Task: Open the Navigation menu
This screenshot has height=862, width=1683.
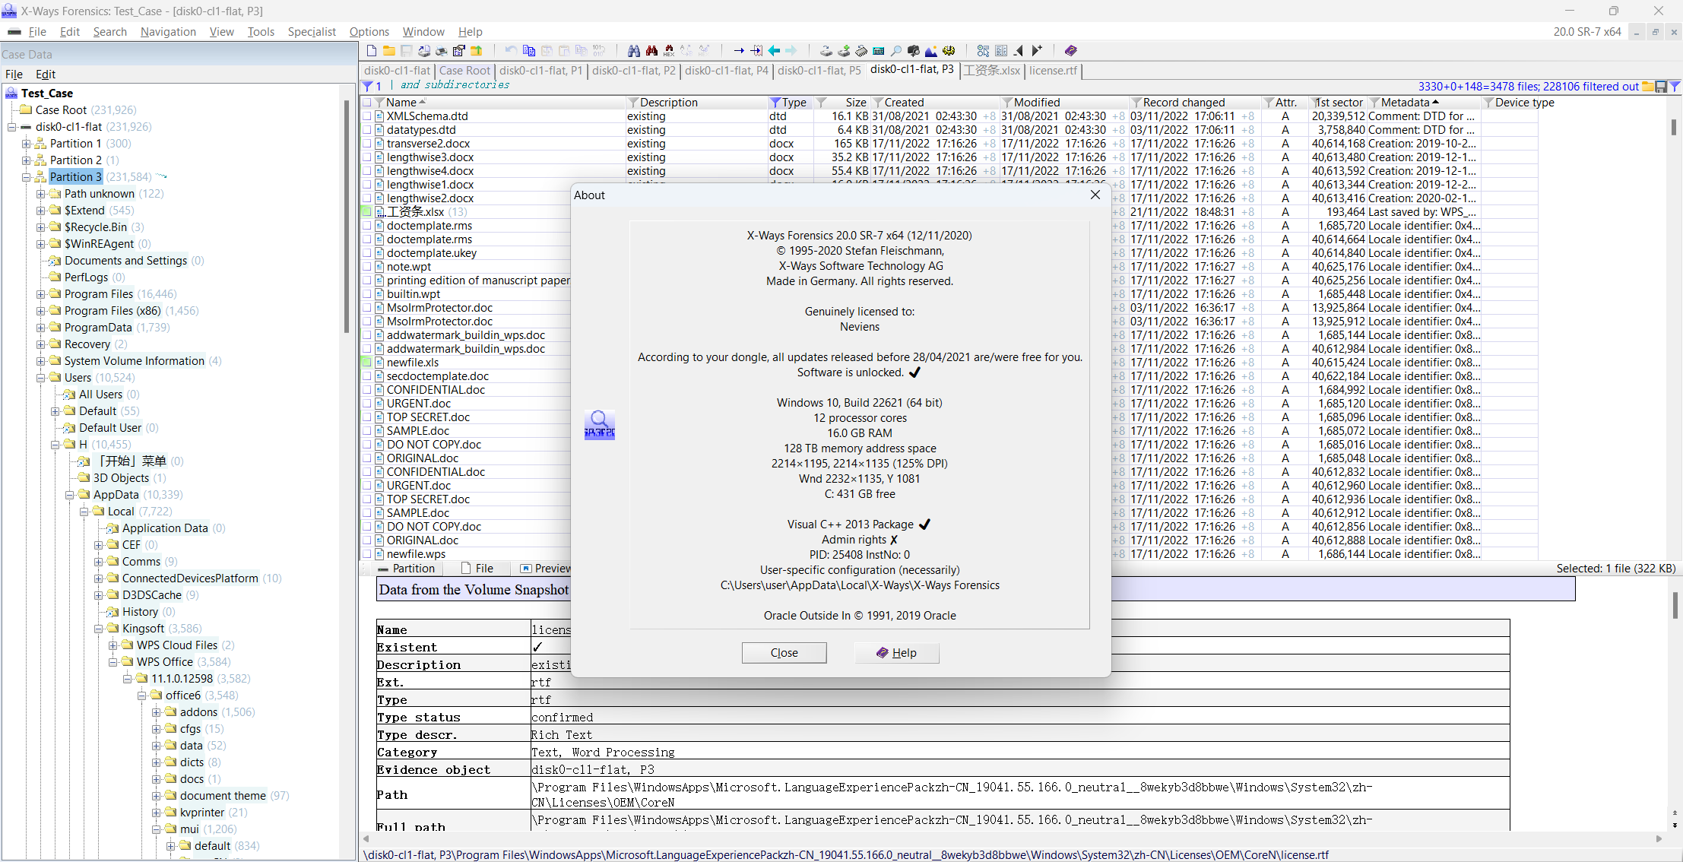Action: click(x=168, y=32)
